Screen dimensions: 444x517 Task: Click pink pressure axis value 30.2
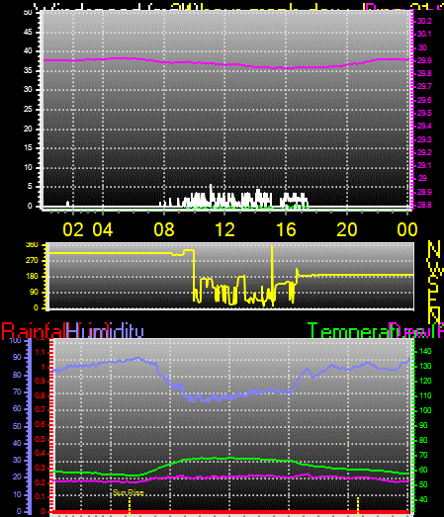(424, 21)
